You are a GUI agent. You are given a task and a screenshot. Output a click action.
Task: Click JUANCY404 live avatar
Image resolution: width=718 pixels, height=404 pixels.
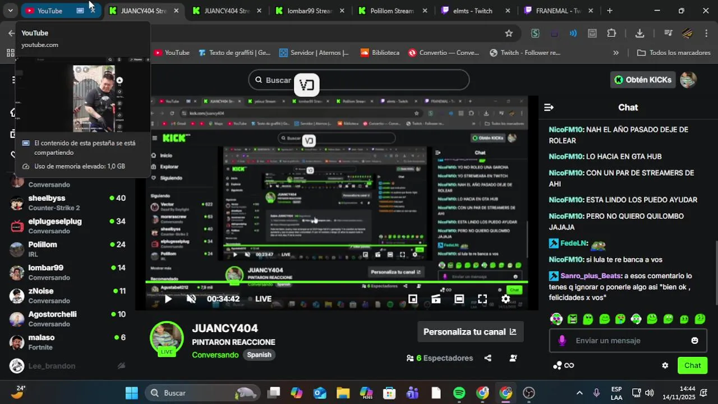pyautogui.click(x=167, y=338)
